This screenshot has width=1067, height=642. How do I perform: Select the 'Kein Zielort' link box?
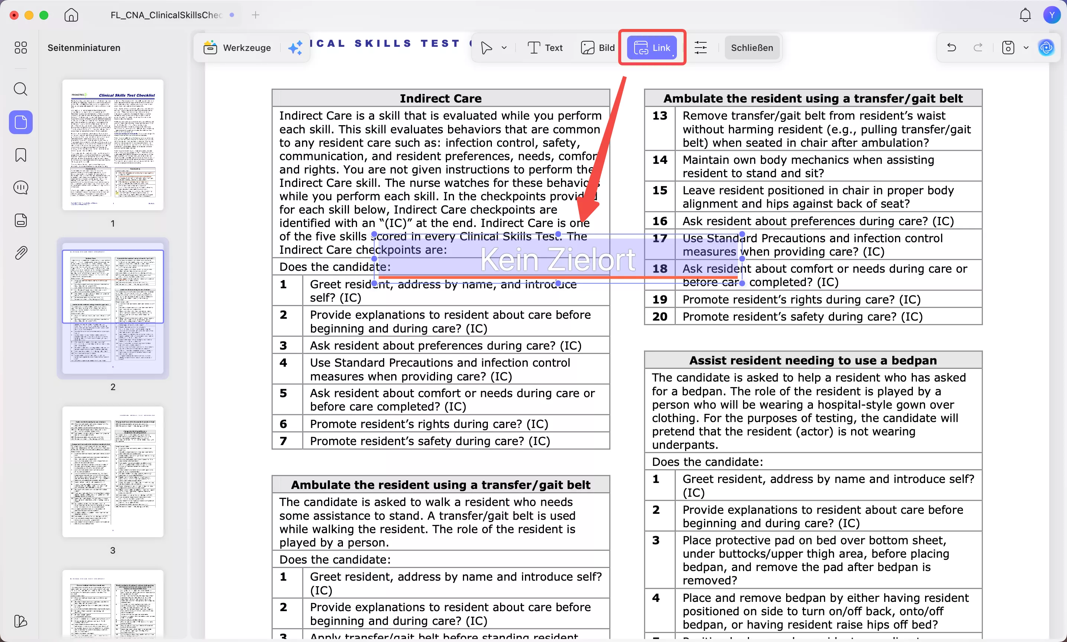coord(558,259)
